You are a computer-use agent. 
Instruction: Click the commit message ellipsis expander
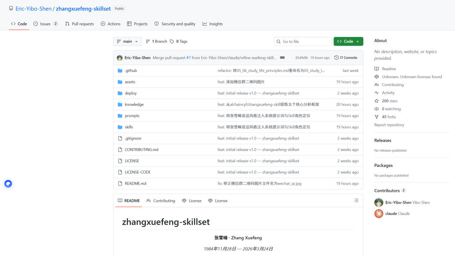282,58
